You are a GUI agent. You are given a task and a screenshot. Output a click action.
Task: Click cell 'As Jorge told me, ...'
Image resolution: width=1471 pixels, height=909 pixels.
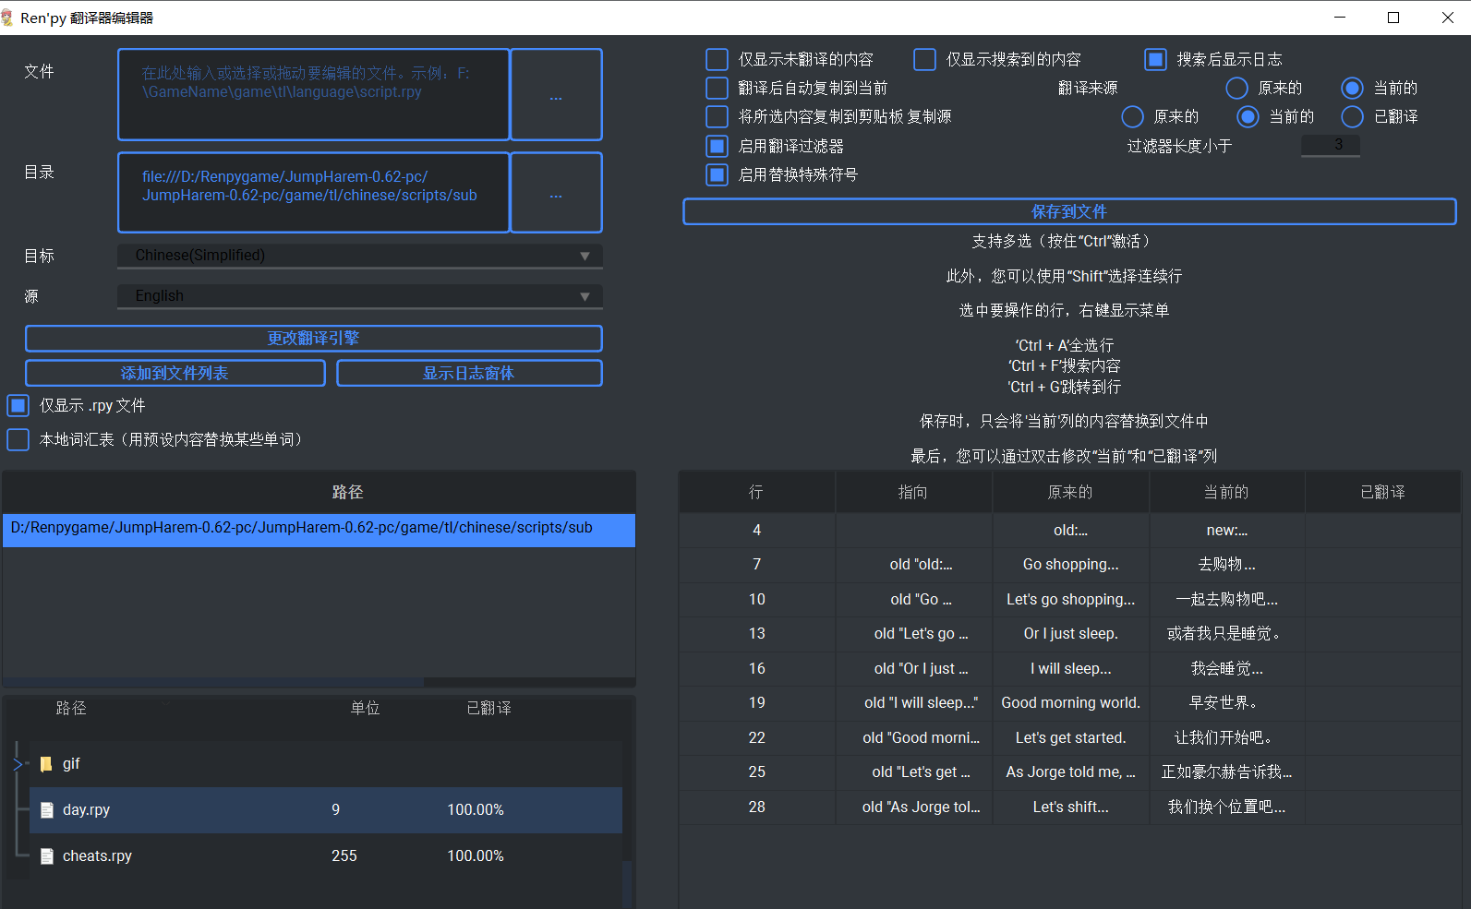click(1070, 772)
